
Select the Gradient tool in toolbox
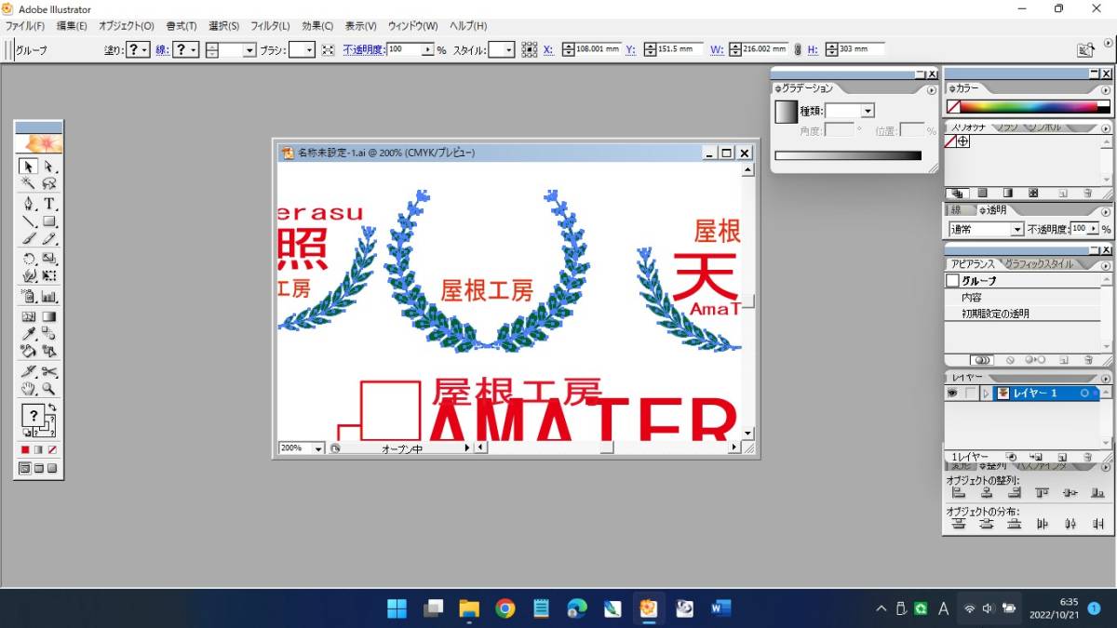49,316
